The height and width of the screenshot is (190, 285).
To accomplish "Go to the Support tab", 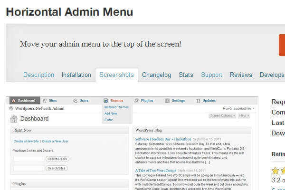I will tap(211, 75).
